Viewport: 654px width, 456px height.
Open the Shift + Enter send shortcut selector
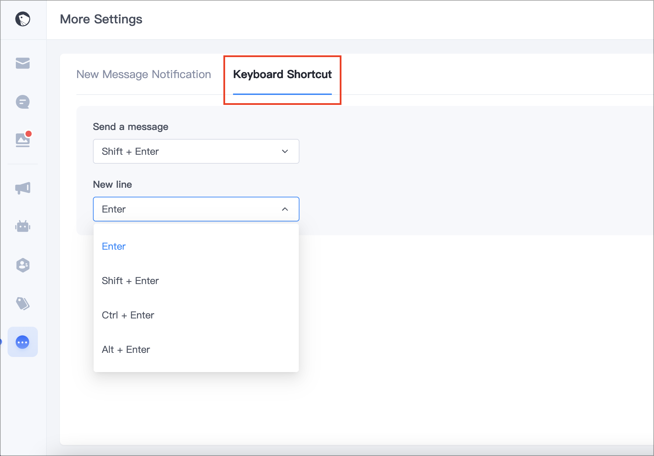coord(196,151)
